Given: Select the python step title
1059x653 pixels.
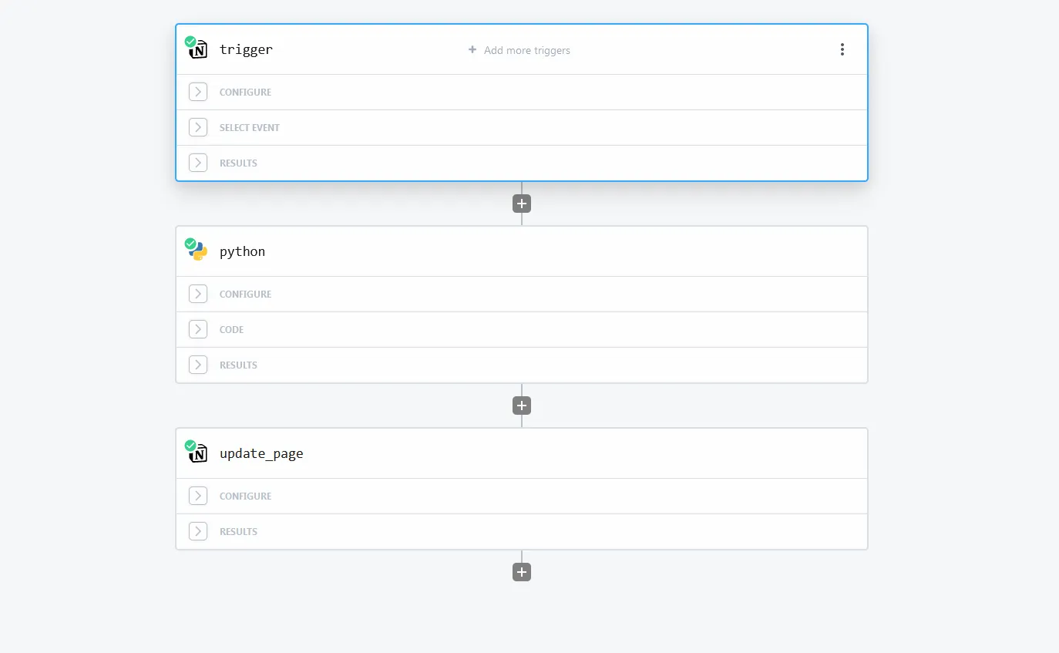Looking at the screenshot, I should 242,251.
